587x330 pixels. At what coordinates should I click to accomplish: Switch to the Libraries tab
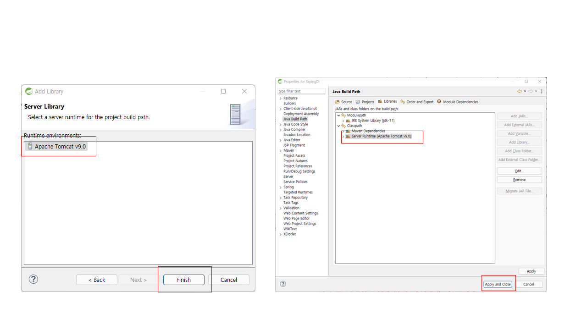(x=387, y=102)
